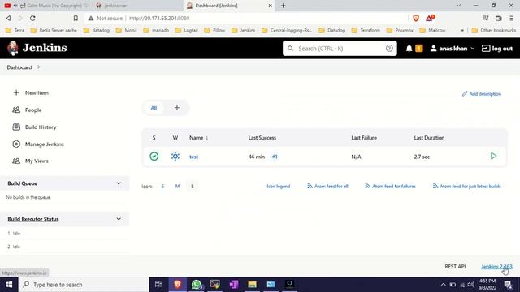Sort by Name column header

(x=198, y=138)
